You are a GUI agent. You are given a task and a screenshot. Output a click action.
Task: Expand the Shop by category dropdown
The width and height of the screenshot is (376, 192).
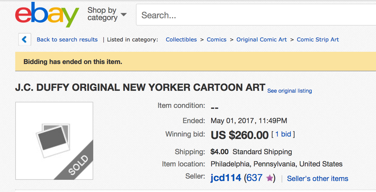coord(107,14)
